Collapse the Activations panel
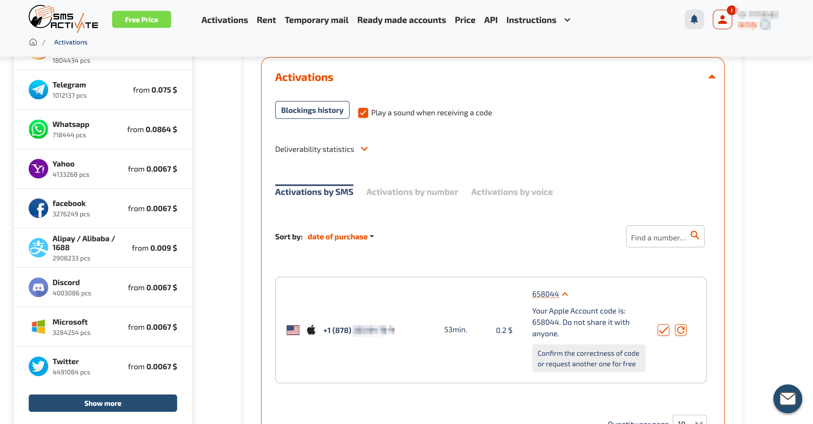The image size is (813, 424). point(712,77)
